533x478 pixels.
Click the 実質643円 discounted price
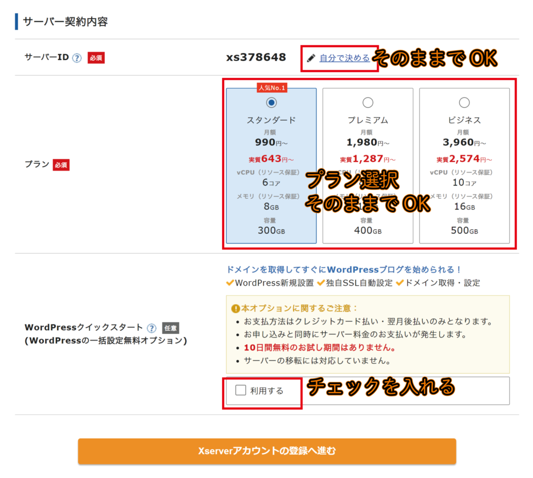[271, 159]
